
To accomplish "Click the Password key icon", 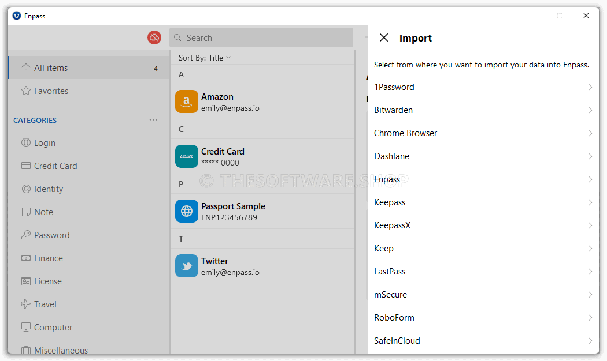I will 26,235.
